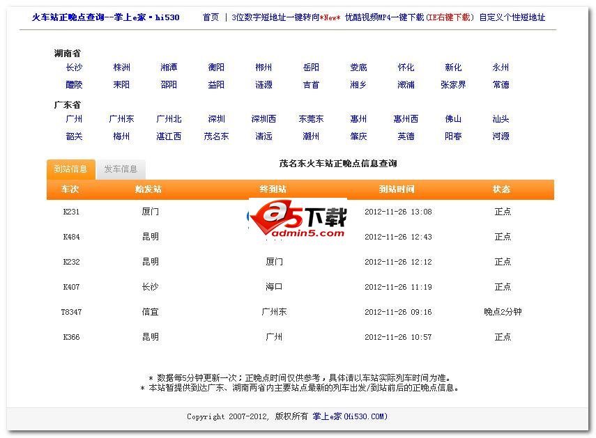
Task: Select 醴陵 station link
Action: [x=74, y=85]
